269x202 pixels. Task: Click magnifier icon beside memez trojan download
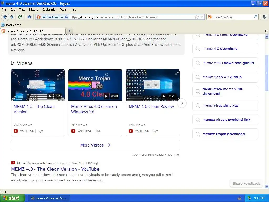[198, 134]
